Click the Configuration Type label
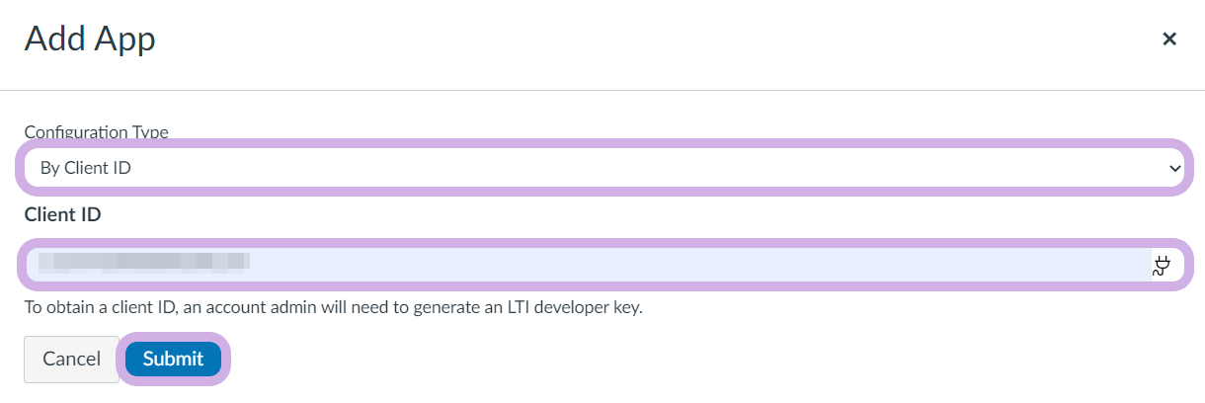The width and height of the screenshot is (1205, 403). [97, 132]
